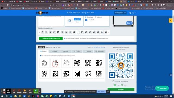
Task: Add a Pinterest social media link
Action: tap(62, 32)
